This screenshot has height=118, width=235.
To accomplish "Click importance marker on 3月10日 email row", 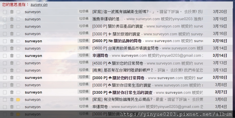I will click(18, 78).
